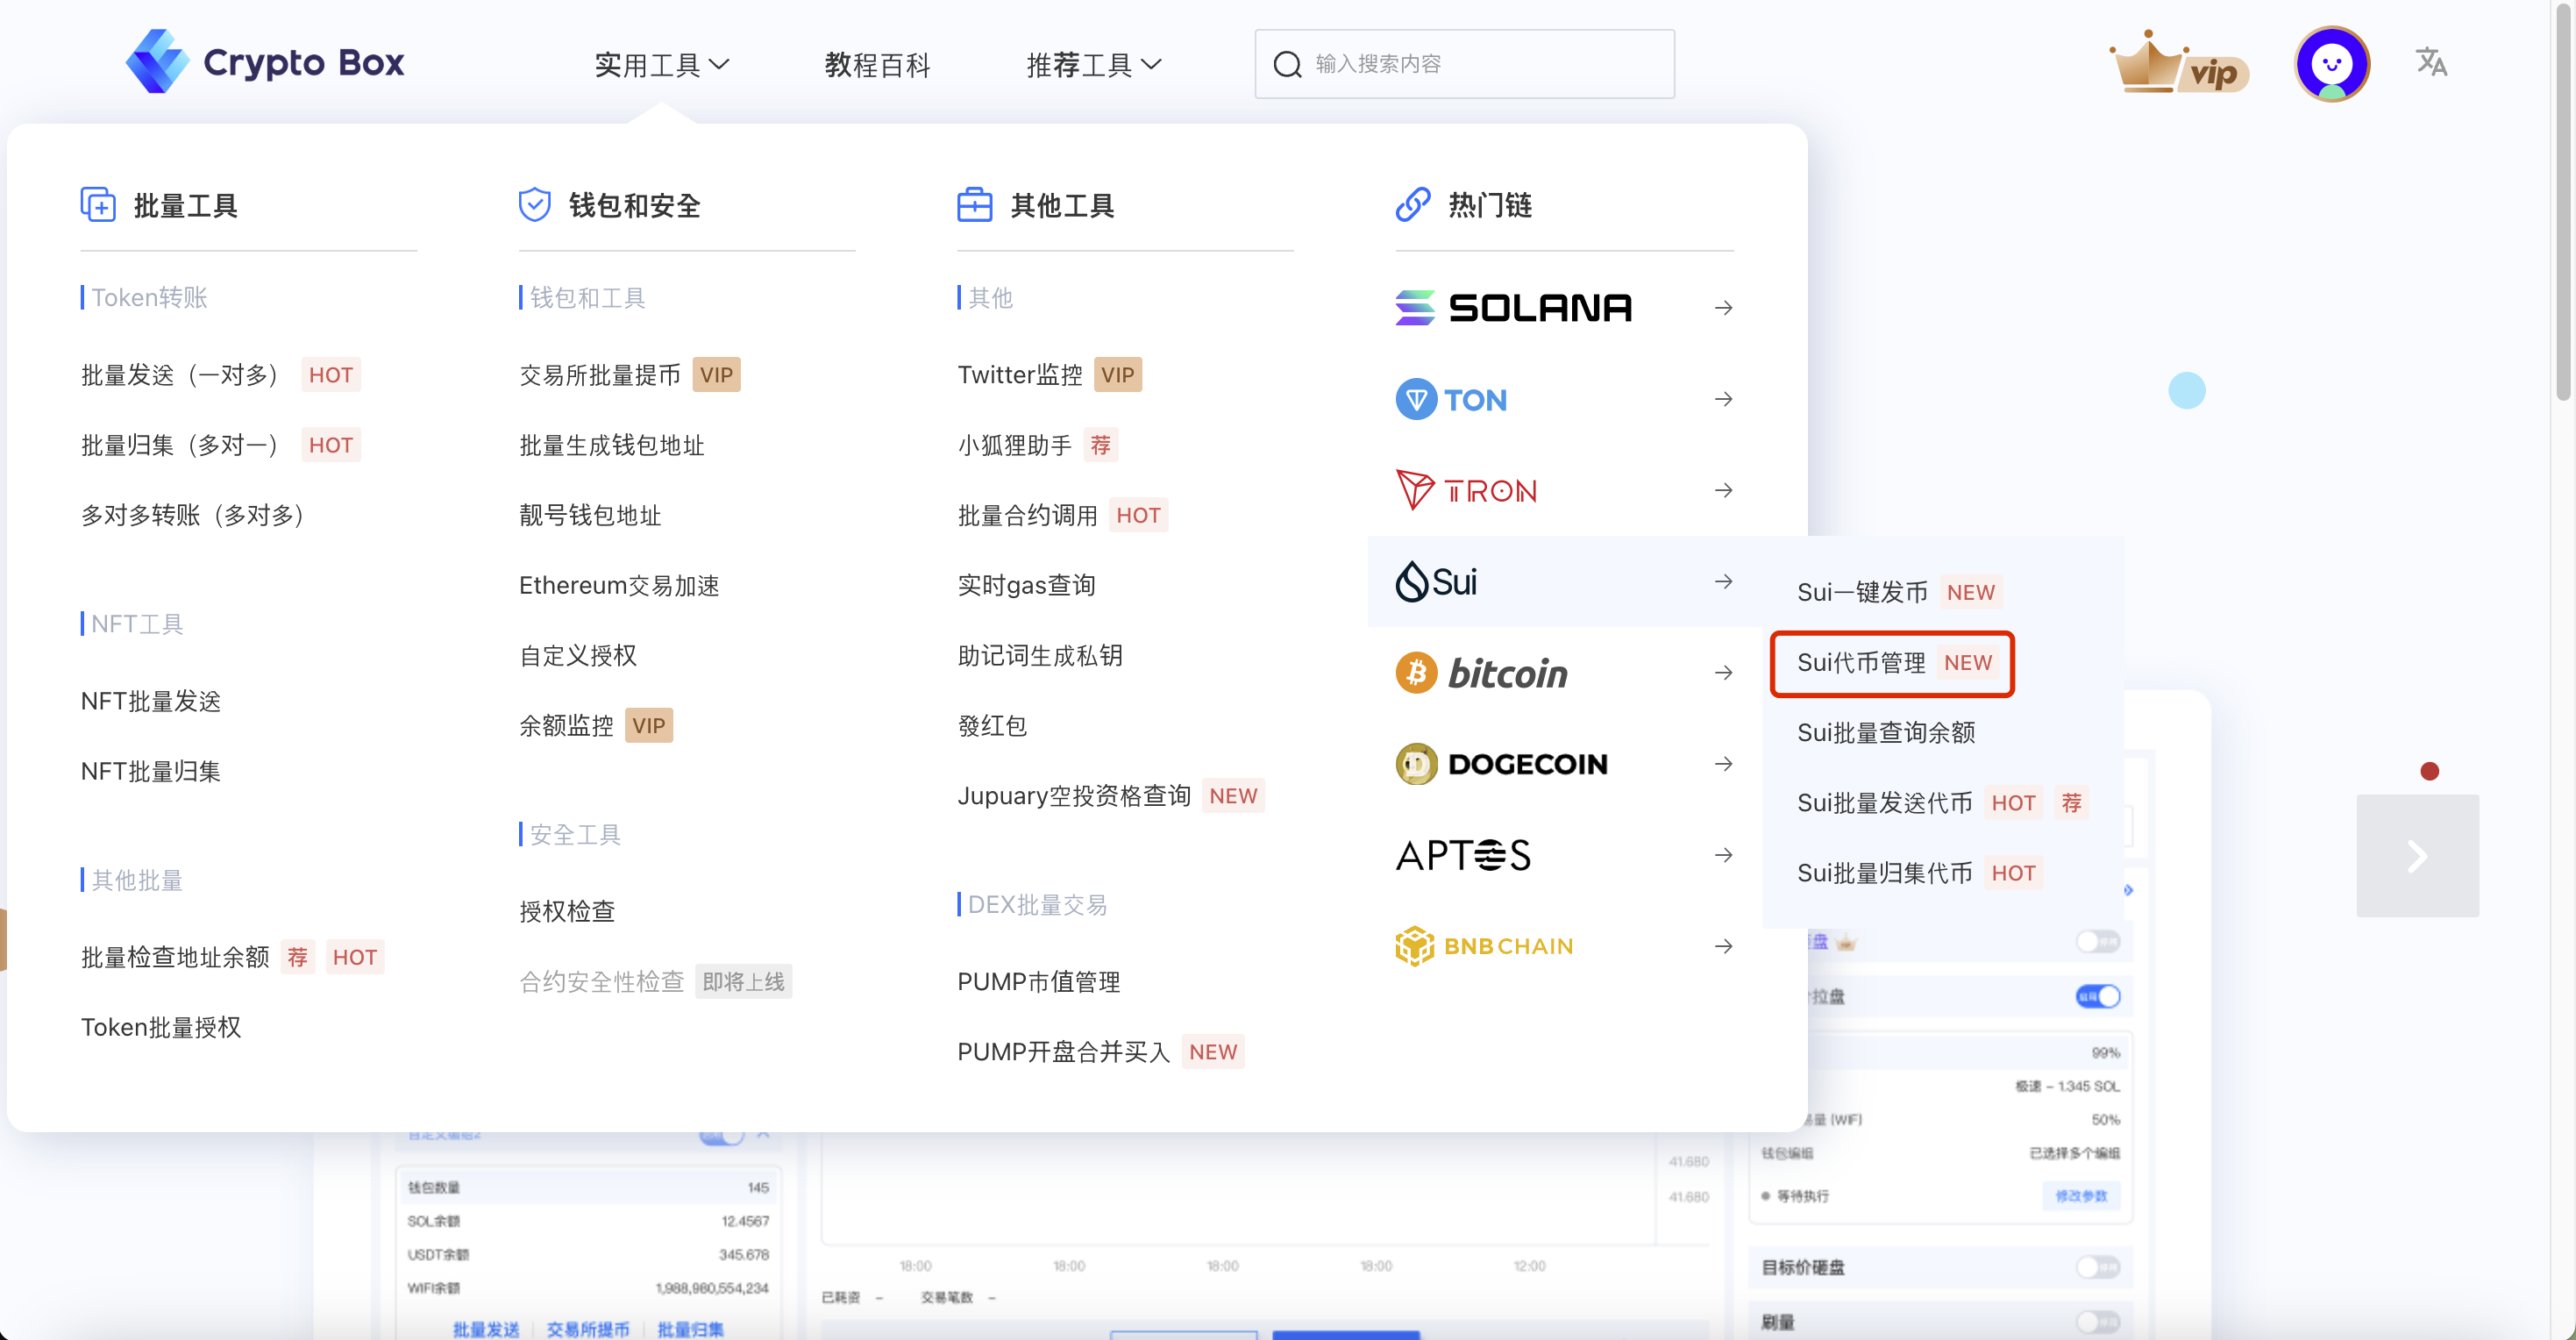
Task: Click the 钱包和安全 shield icon
Action: point(535,204)
